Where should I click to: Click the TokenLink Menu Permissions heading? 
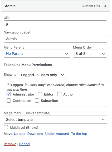(28, 65)
